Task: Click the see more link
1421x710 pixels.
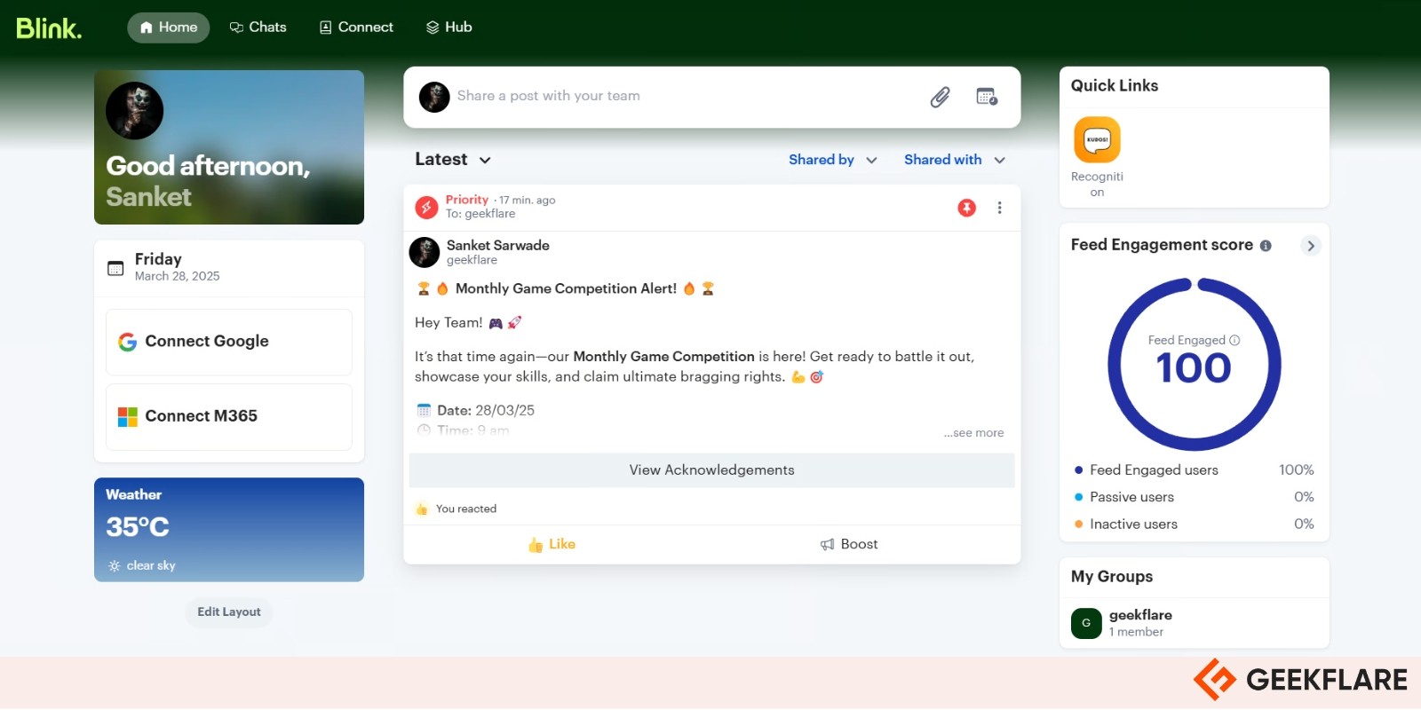Action: click(x=974, y=433)
